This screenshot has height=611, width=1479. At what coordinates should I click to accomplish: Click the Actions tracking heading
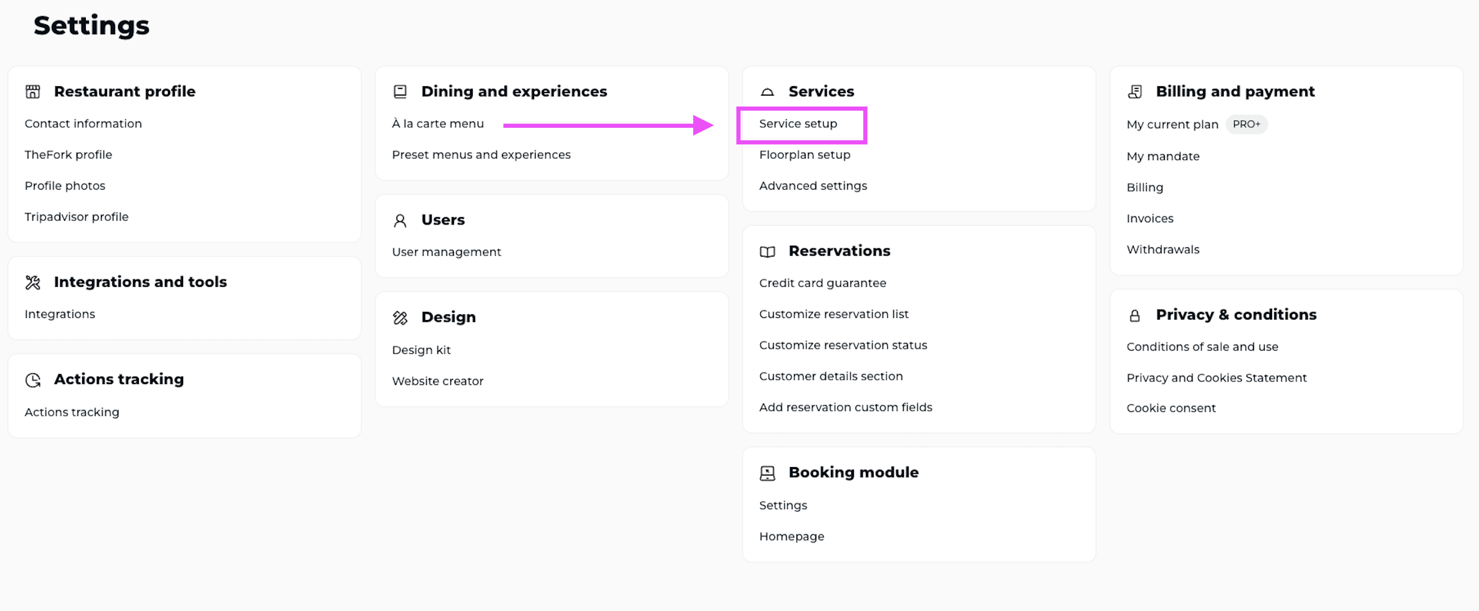[119, 379]
